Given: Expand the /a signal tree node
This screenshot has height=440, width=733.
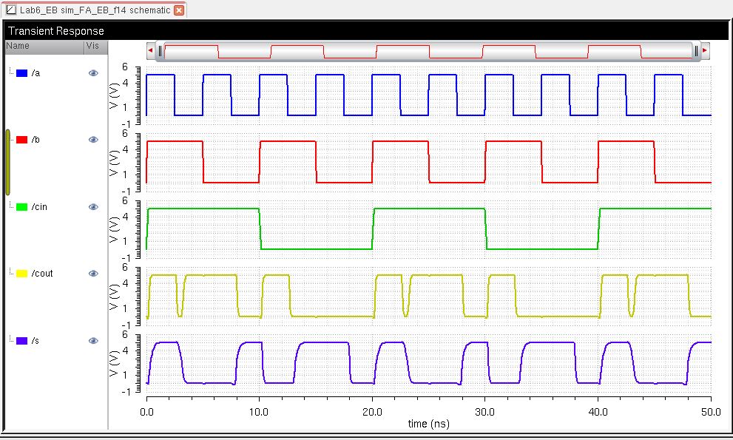Looking at the screenshot, I should 10,72.
